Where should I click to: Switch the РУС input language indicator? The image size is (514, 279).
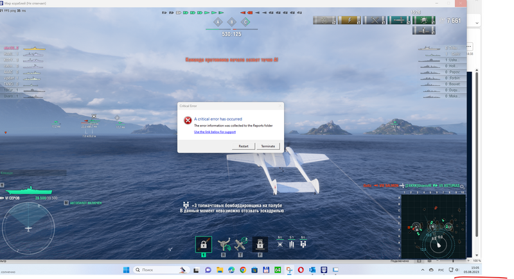click(x=441, y=270)
